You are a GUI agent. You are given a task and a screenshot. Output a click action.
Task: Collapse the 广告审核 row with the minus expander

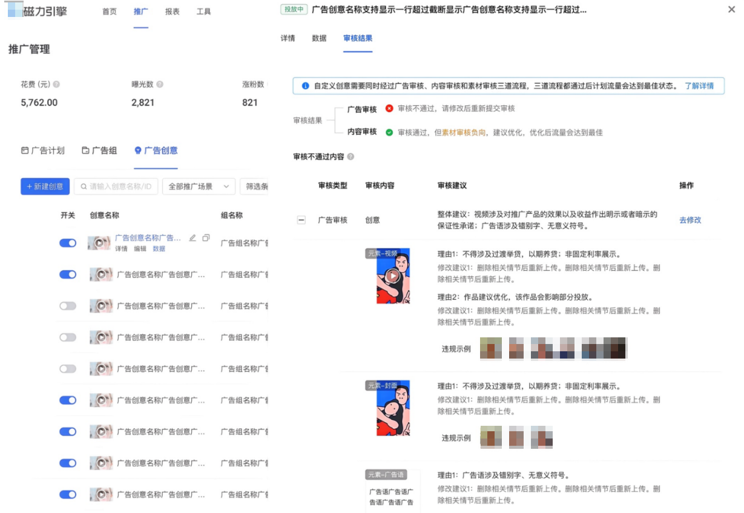coord(301,220)
